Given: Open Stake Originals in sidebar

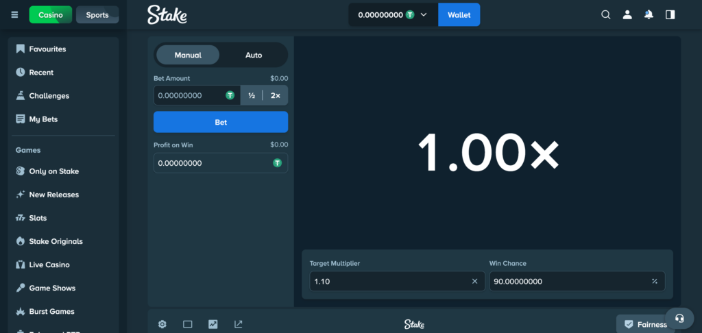Looking at the screenshot, I should tap(56, 241).
